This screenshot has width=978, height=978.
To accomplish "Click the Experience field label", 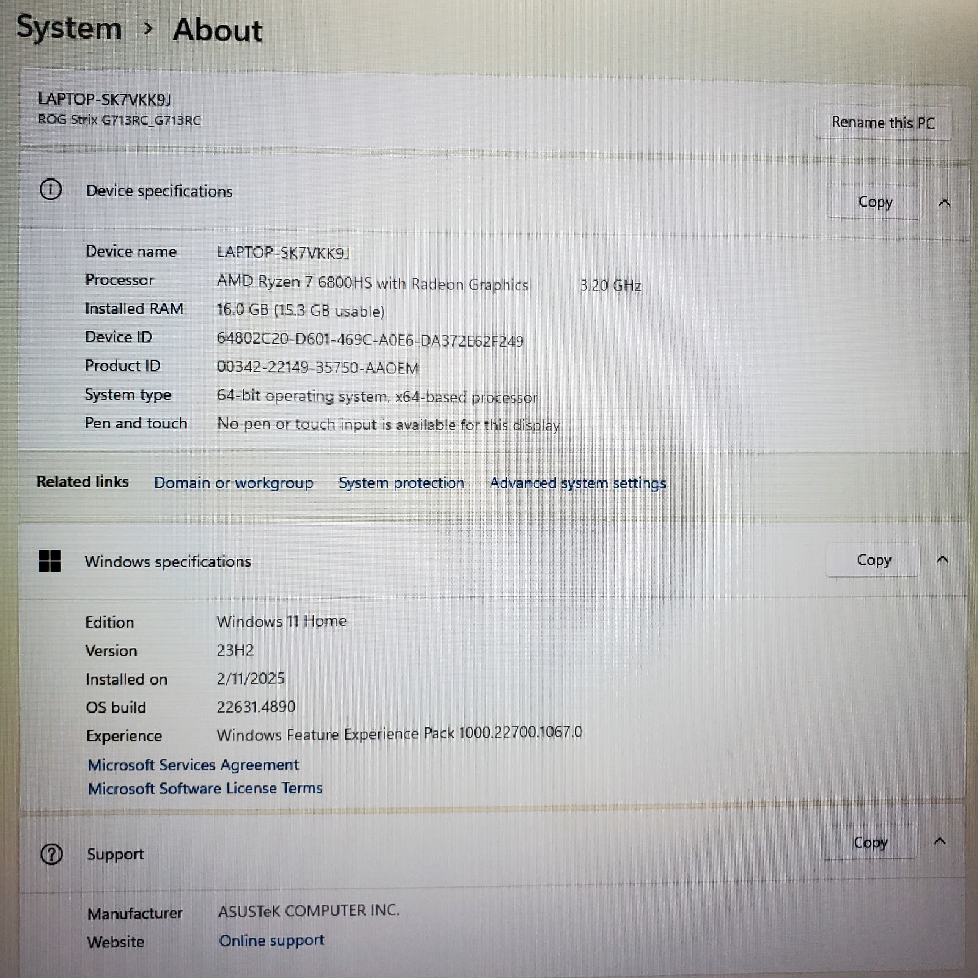I will (124, 736).
